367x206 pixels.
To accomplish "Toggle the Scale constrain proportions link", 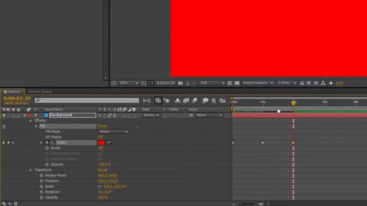I will [x=100, y=187].
